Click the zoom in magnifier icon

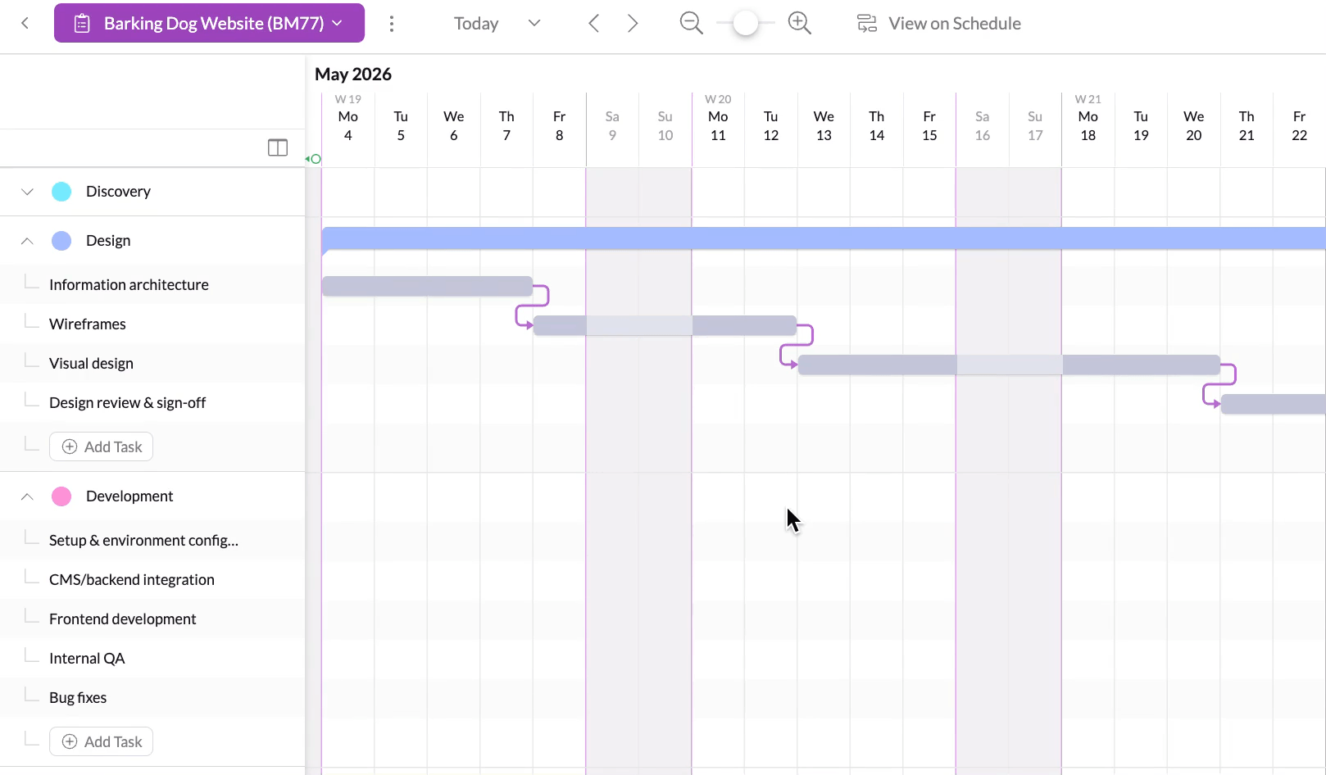click(x=799, y=23)
